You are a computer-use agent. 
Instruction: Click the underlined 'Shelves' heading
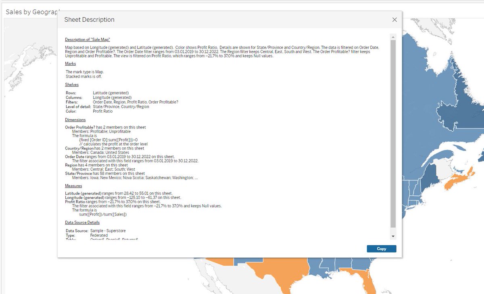pyautogui.click(x=72, y=85)
